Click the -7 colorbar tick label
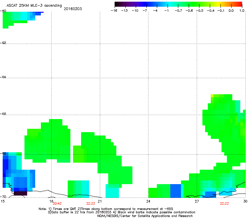248x218 pixels. click(x=145, y=11)
